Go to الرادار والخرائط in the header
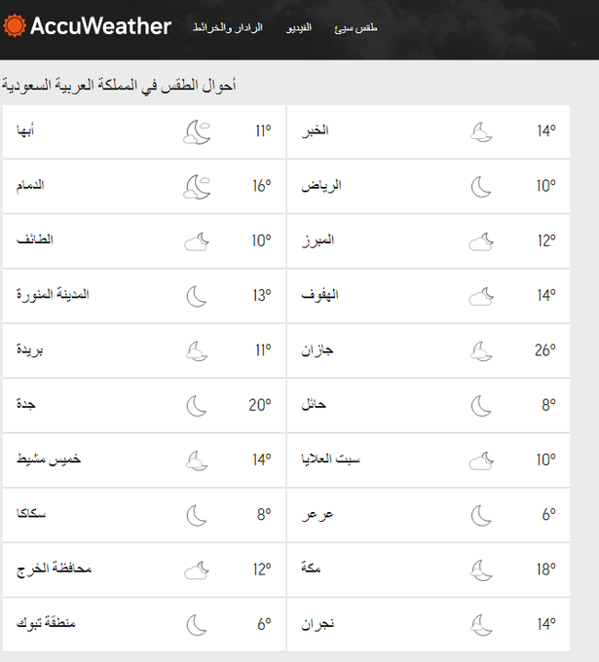599x662 pixels. [228, 28]
